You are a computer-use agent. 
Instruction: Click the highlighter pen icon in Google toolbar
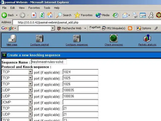[x=156, y=28]
